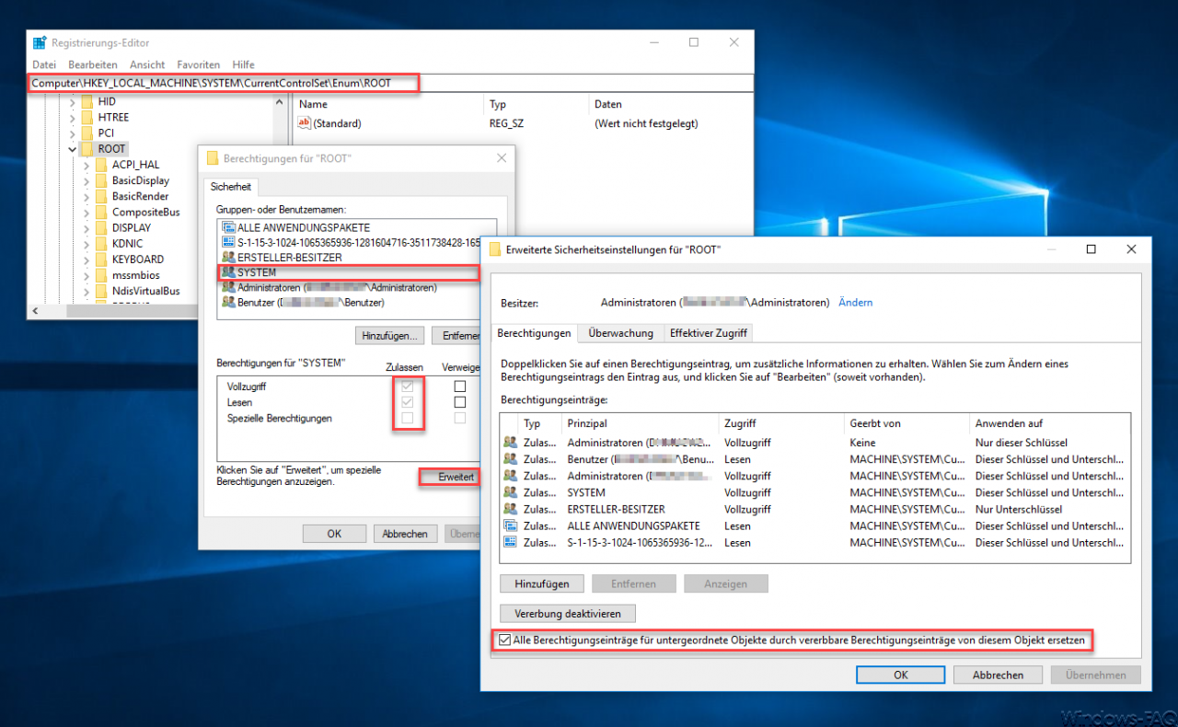Expand the CompositeBus subkey
Viewport: 1178px width, 727px height.
(87, 212)
